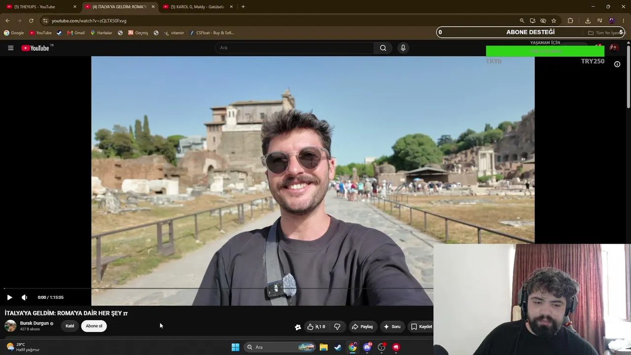Go back to the previous page
Viewport: 631px width, 355px height.
7,21
